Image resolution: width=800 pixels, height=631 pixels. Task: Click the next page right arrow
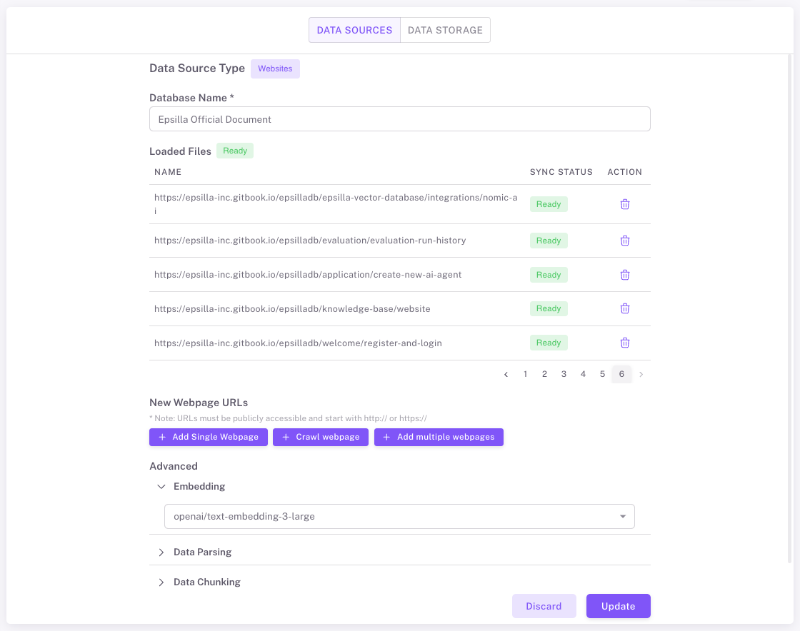click(x=641, y=374)
